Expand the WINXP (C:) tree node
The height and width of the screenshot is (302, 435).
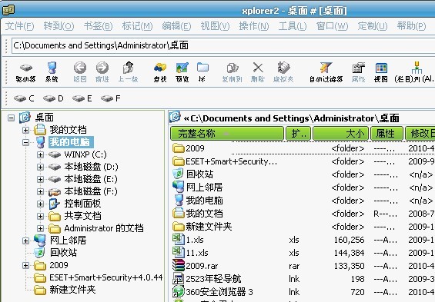click(x=41, y=154)
